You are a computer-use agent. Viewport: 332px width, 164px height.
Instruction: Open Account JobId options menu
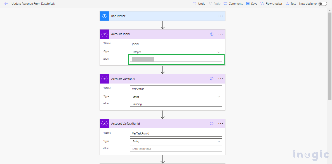click(221, 34)
